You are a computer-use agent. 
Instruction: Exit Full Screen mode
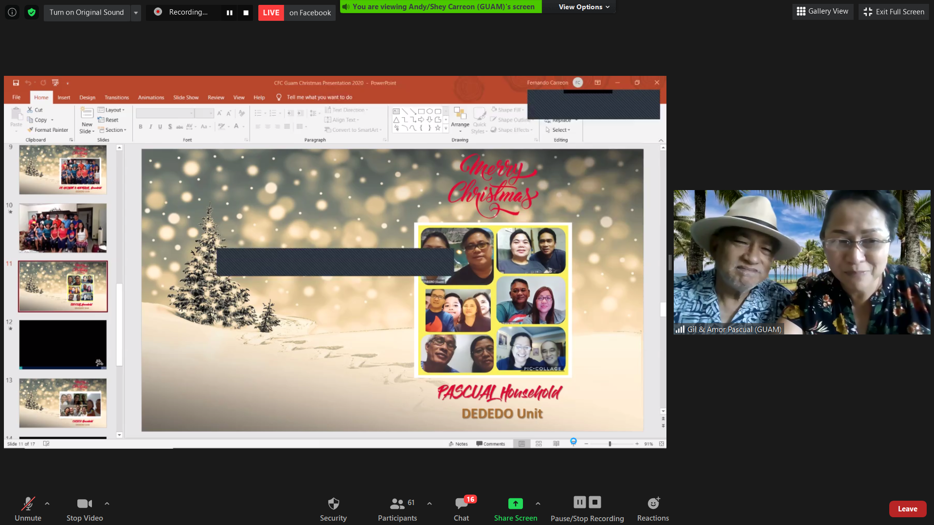(x=894, y=12)
